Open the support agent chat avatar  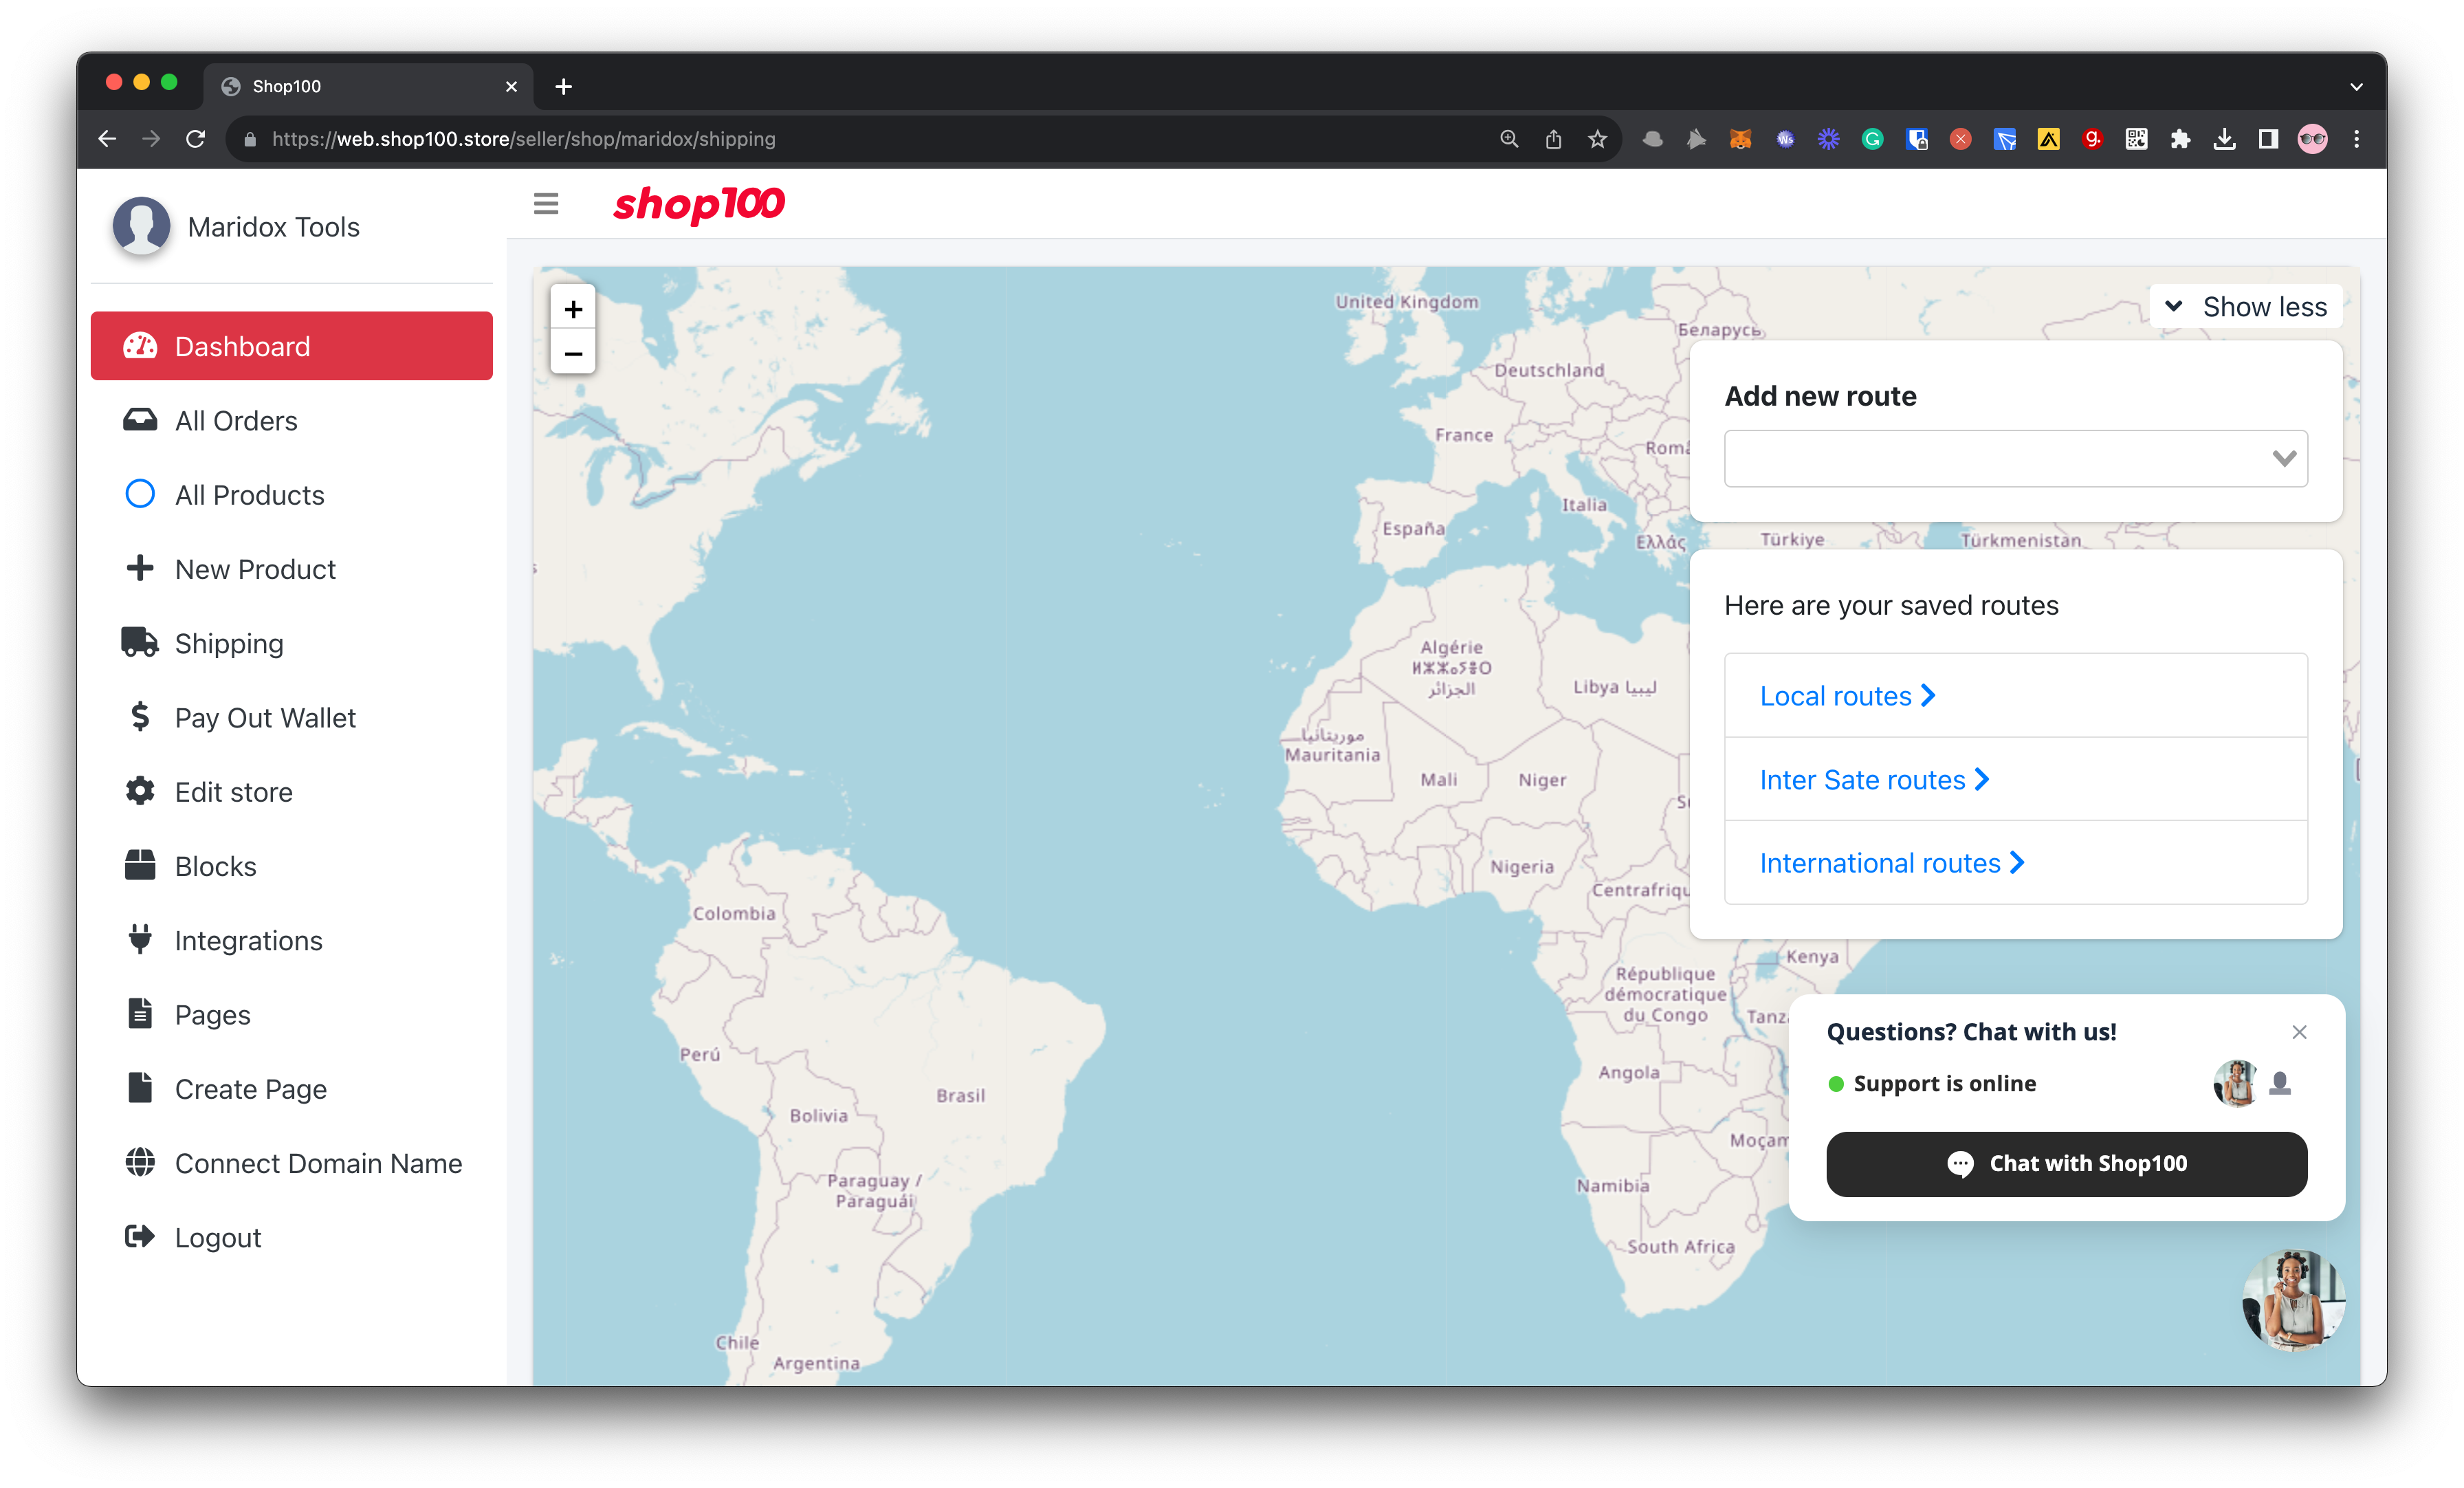(x=2292, y=1299)
